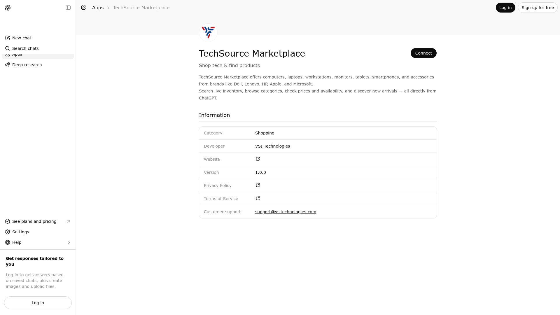Click the VSI Technologies developer name
The image size is (560, 315).
(272, 146)
